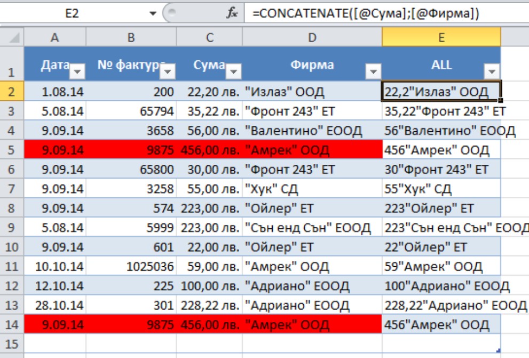Select column C header

(209, 37)
